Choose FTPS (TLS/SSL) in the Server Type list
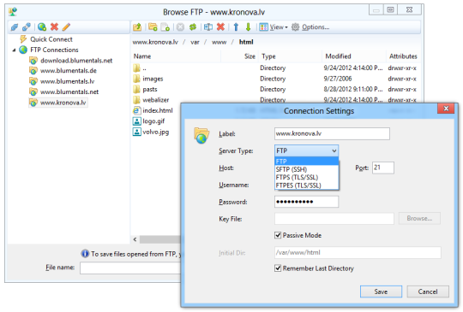The image size is (463, 312). coord(306,177)
